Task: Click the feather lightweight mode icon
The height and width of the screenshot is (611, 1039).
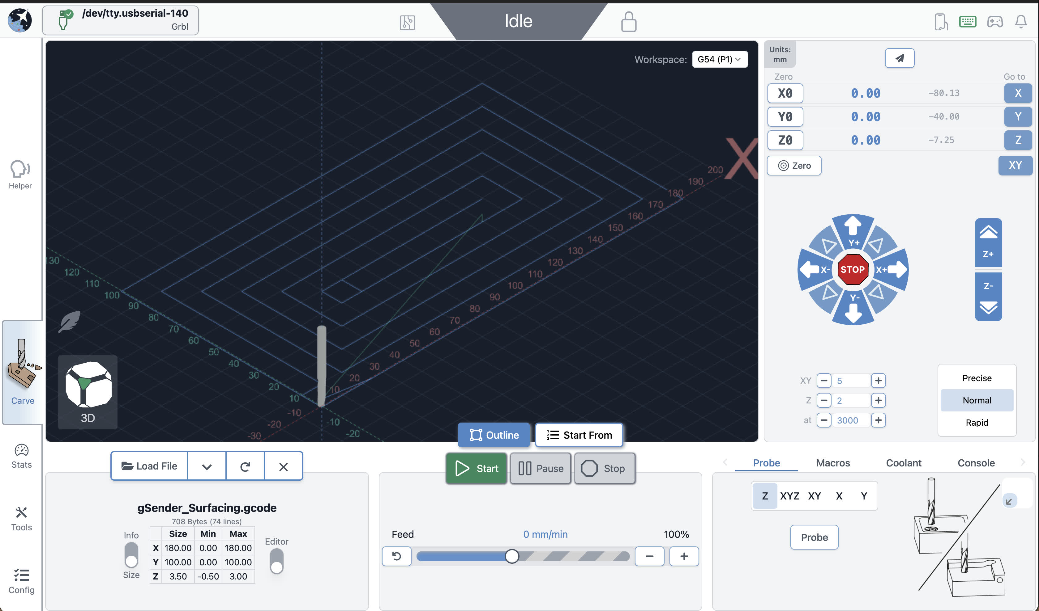Action: 69,322
